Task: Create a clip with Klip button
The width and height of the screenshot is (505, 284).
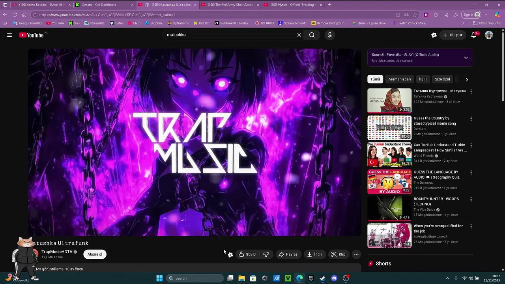Action: 338,254
